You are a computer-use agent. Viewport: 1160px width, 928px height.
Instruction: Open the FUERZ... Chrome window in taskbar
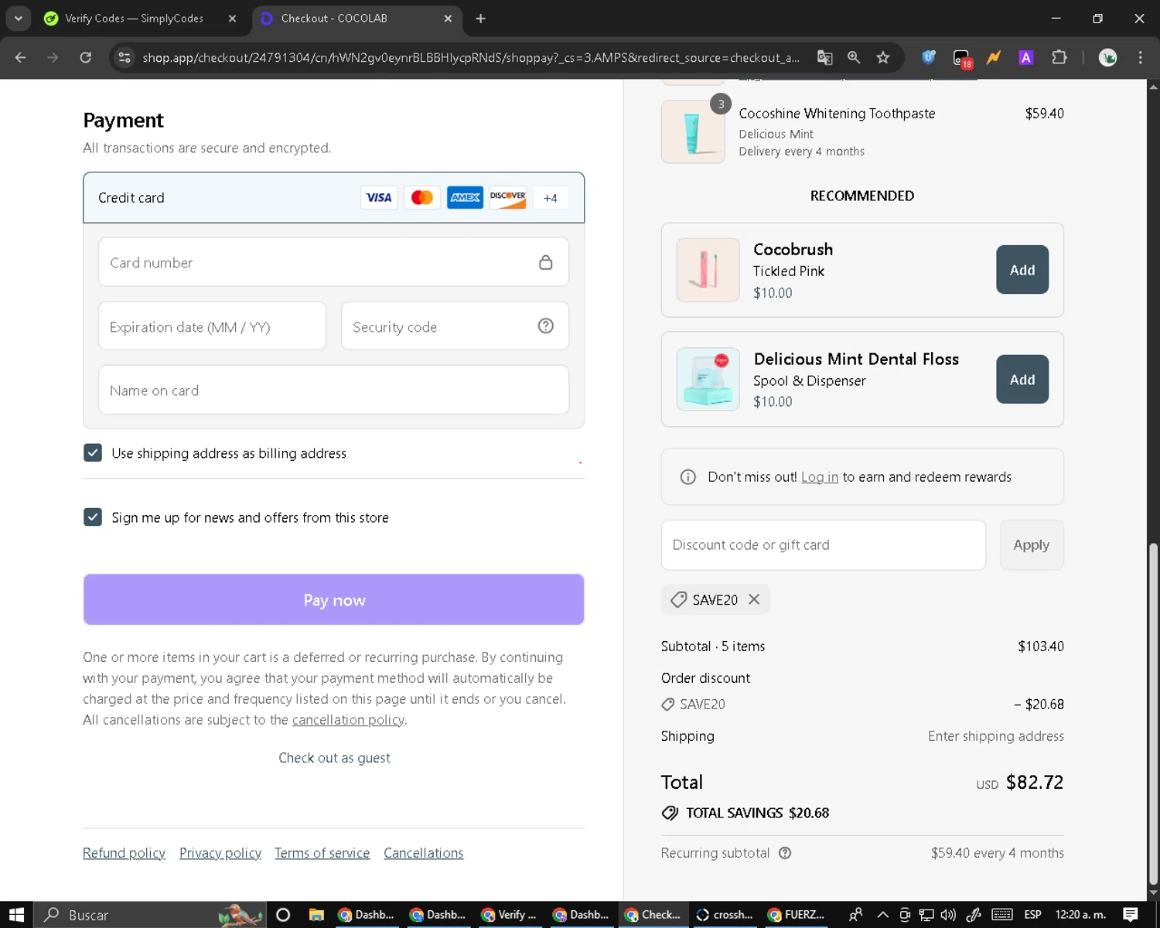pyautogui.click(x=797, y=915)
